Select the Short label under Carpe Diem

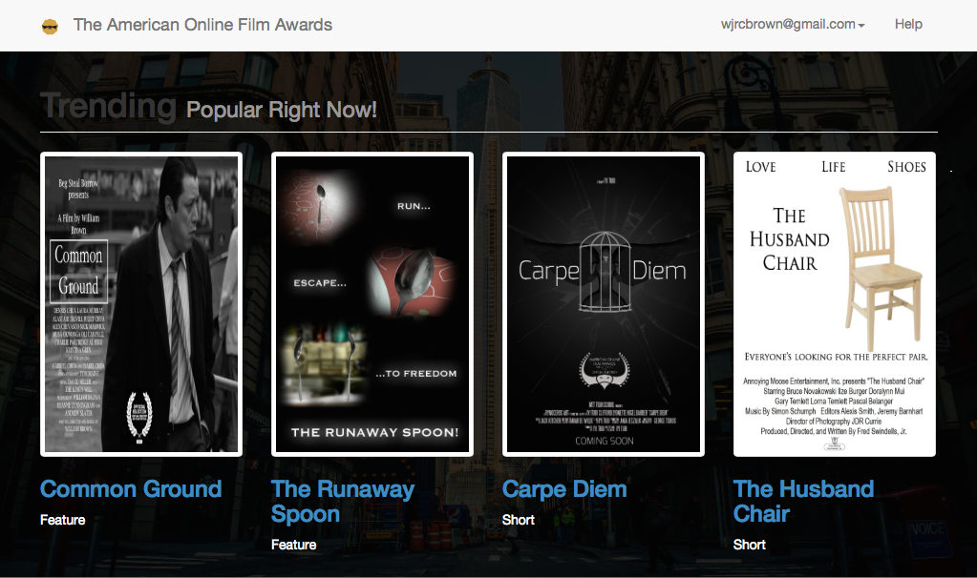click(519, 520)
